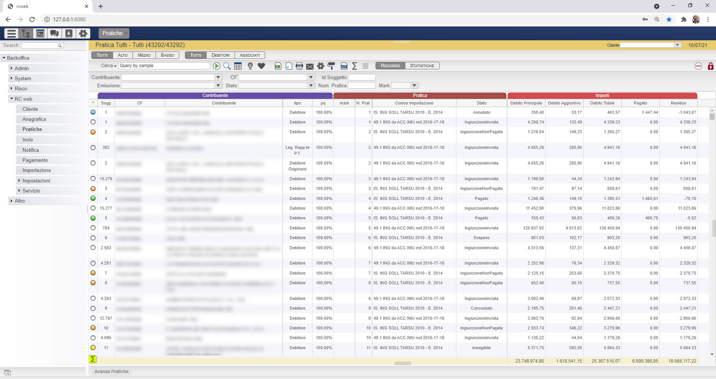Click the Num. Pratica input field
Image resolution: width=716 pixels, height=379 pixels.
pos(361,85)
